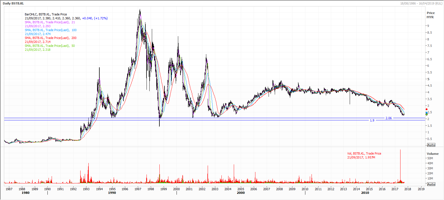Select the 2.06 horizontal line label

(388, 118)
